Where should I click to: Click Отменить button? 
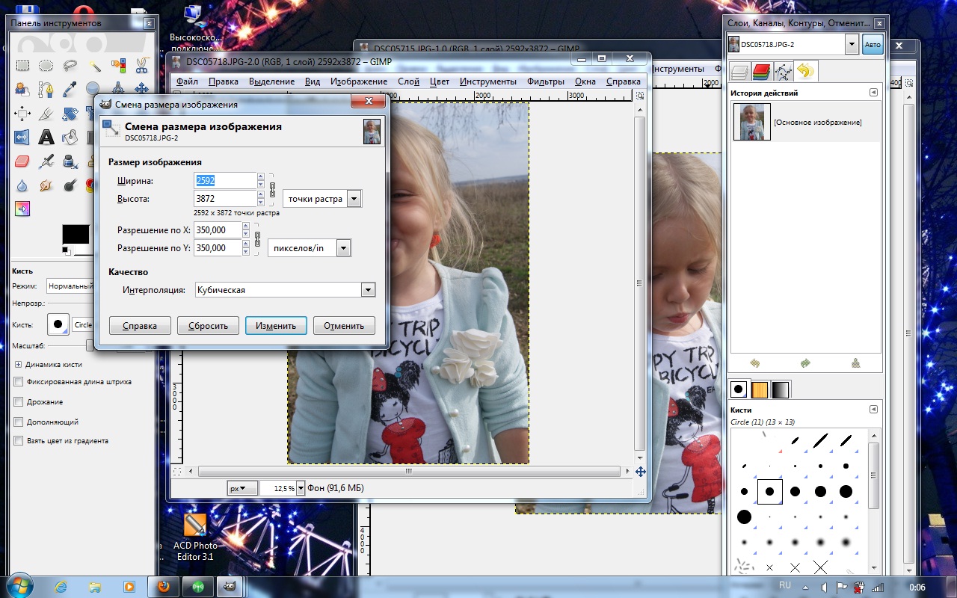click(x=344, y=326)
